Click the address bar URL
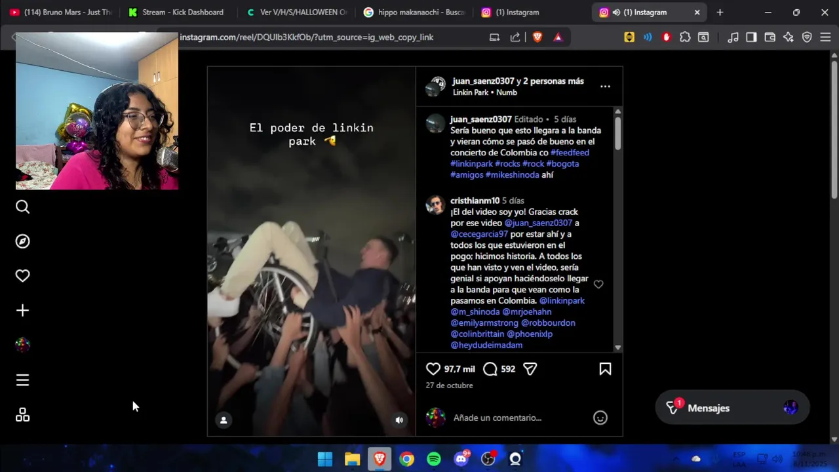The width and height of the screenshot is (839, 472). (306, 37)
